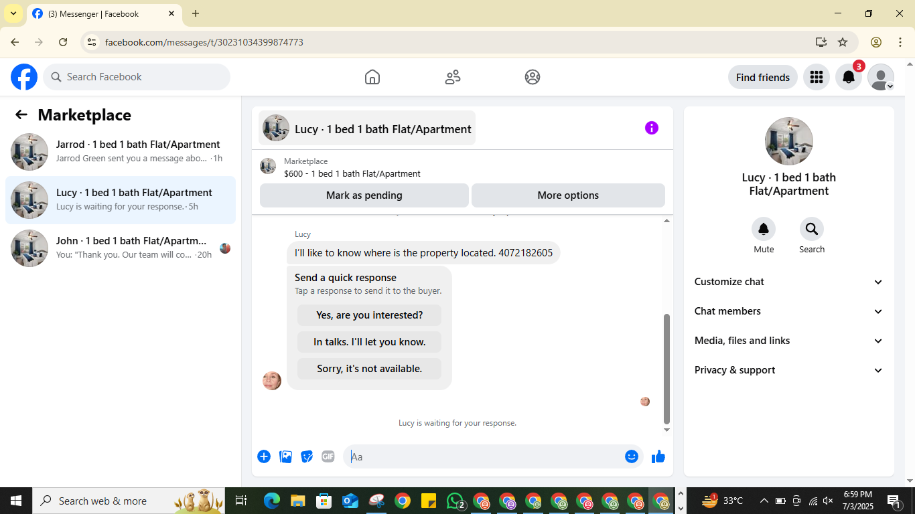Close the Messenger tab
Screen dimensions: 915x514
click(x=171, y=13)
